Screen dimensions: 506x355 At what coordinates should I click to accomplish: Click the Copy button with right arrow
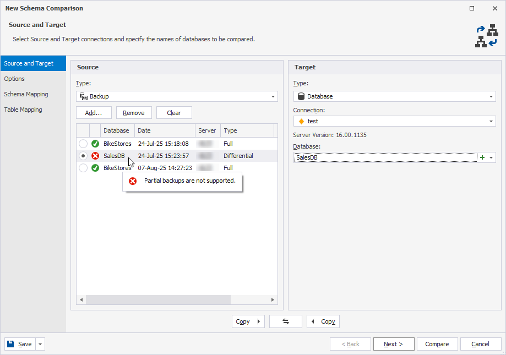(248, 321)
